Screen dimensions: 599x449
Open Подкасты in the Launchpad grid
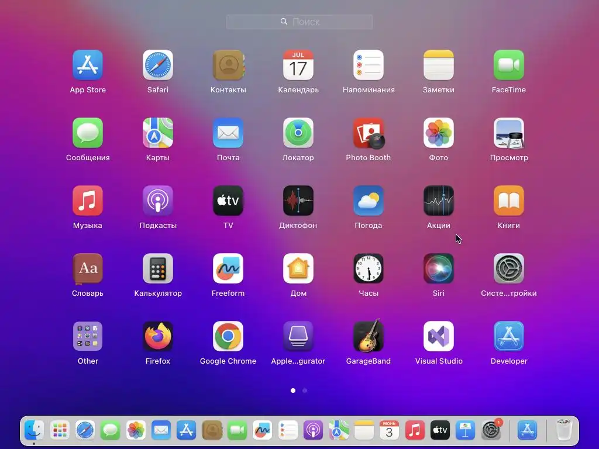(158, 201)
